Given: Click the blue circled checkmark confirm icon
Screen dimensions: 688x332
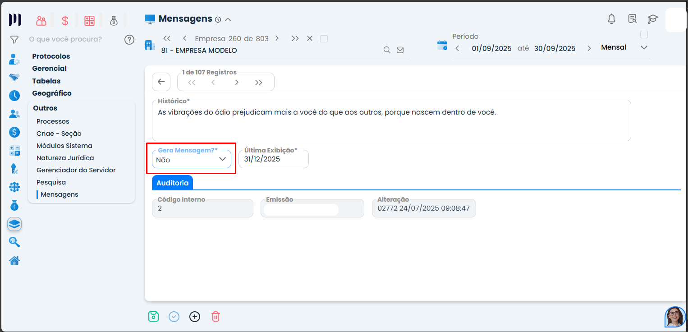Looking at the screenshot, I should click(174, 317).
